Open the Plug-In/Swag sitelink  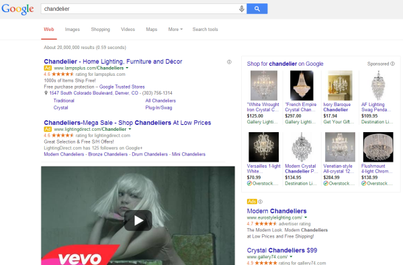pyautogui.click(x=159, y=107)
